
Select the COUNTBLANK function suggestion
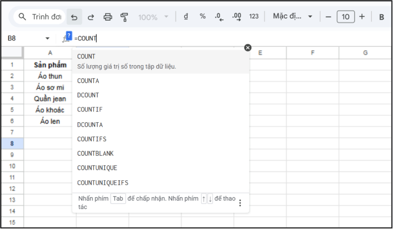[x=161, y=153]
